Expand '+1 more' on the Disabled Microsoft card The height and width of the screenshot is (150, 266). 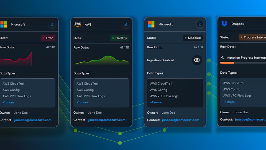[156, 102]
